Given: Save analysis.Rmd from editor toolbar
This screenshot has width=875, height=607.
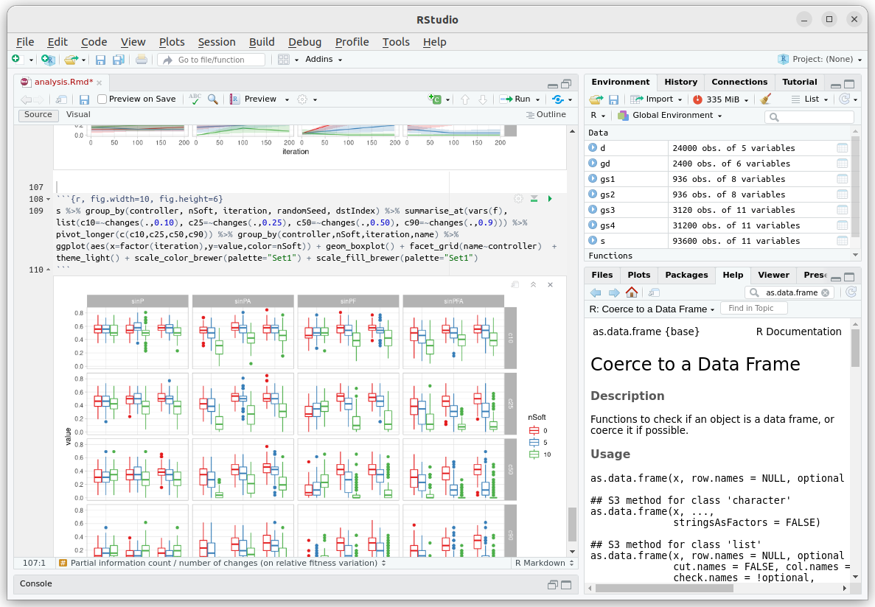Looking at the screenshot, I should click(84, 99).
